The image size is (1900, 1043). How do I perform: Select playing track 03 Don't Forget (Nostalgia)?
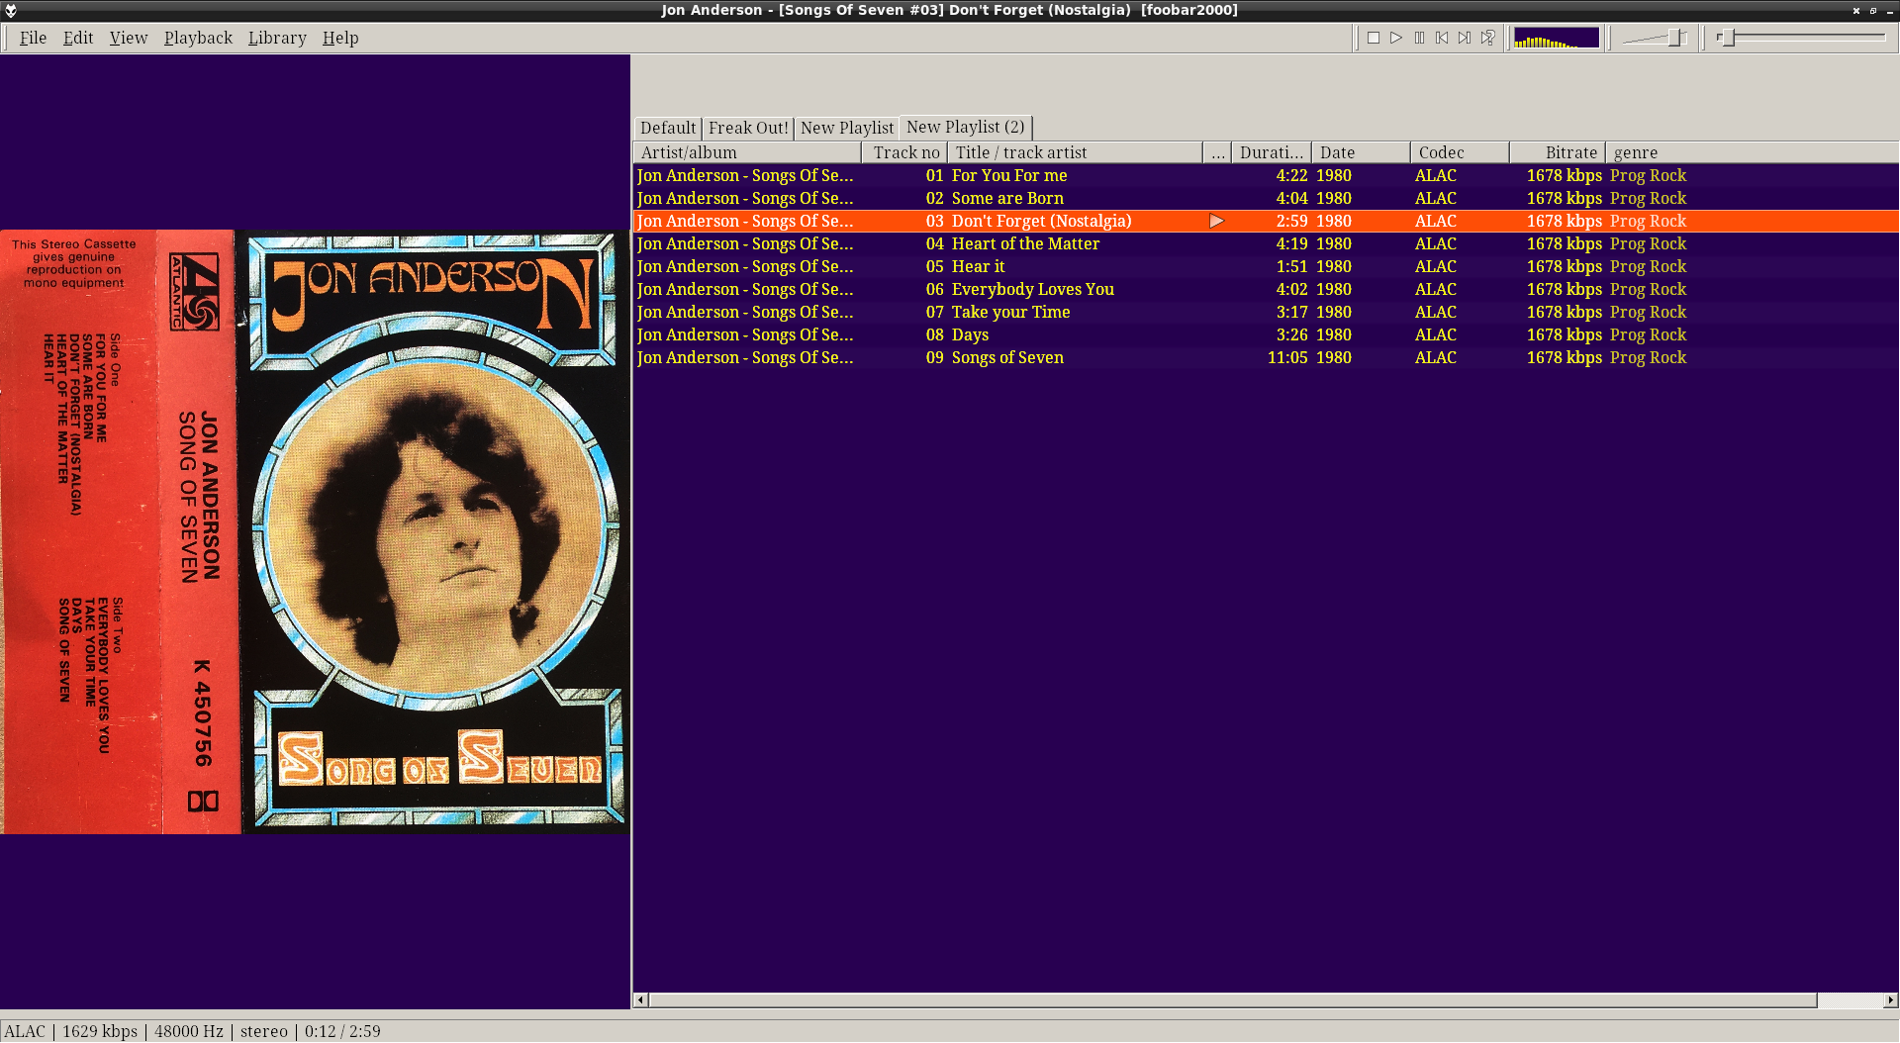coord(1266,221)
